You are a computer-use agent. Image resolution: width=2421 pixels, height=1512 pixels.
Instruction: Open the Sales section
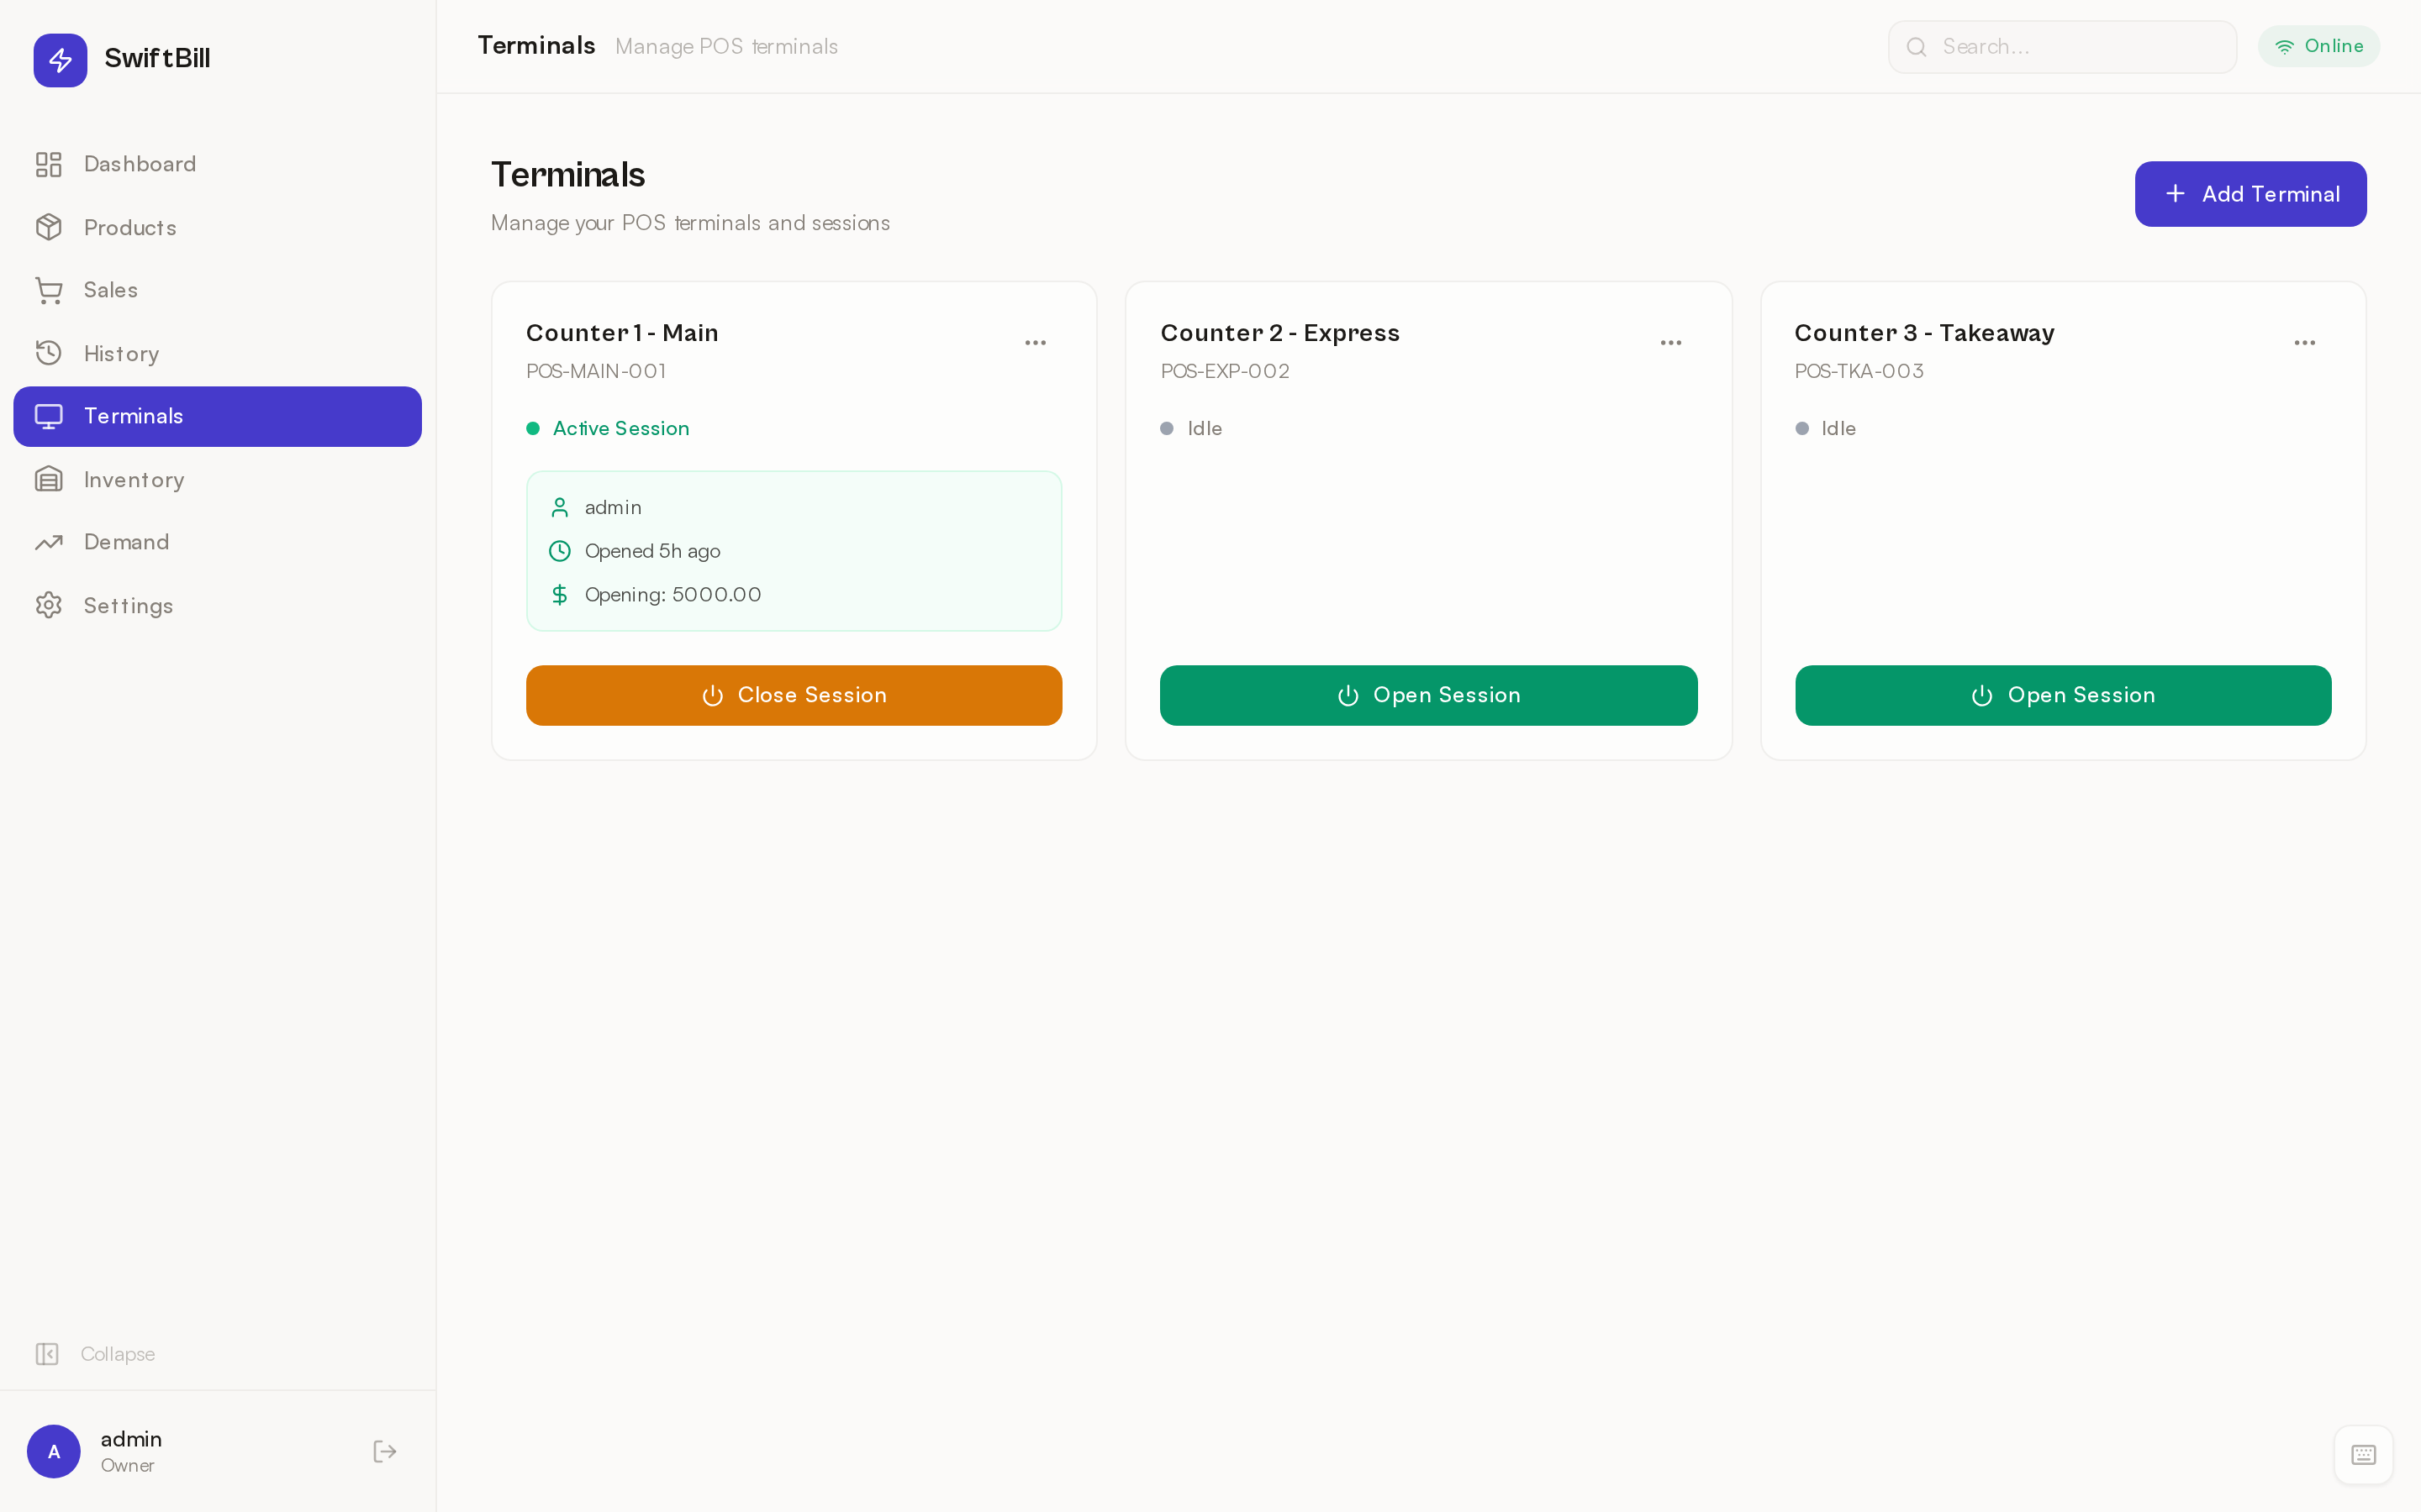coord(217,290)
